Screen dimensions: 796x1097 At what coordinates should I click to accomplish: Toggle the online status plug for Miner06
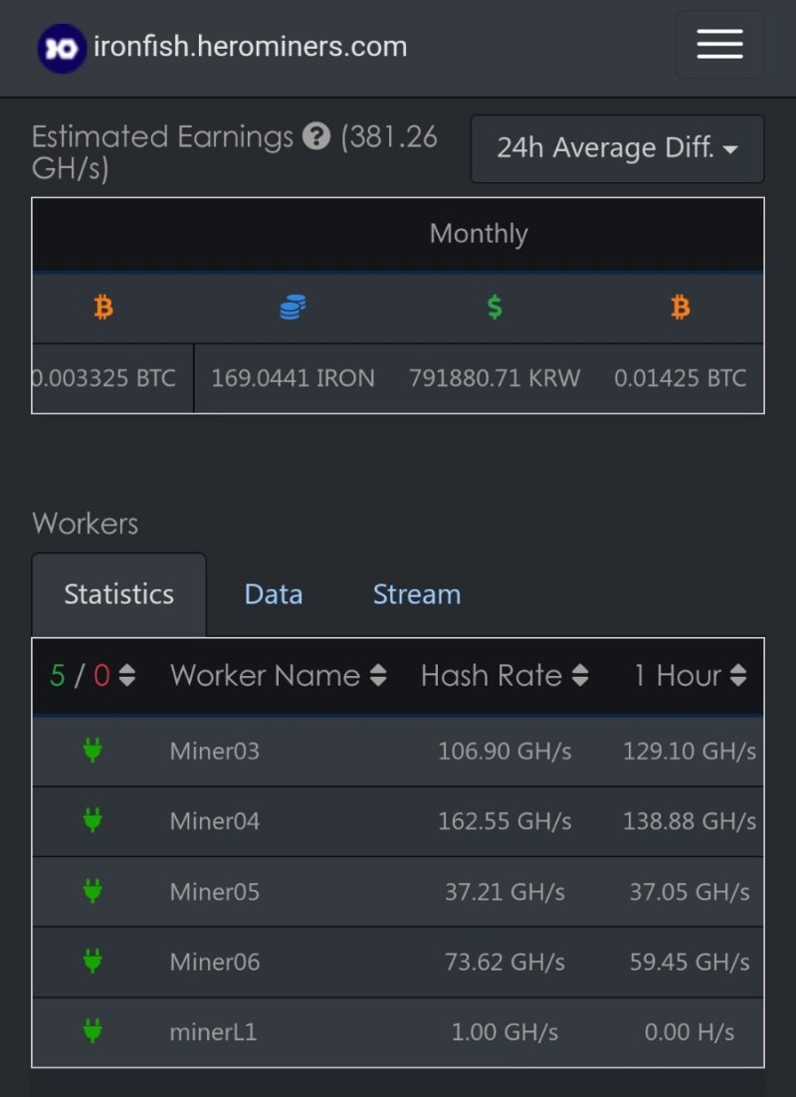93,962
